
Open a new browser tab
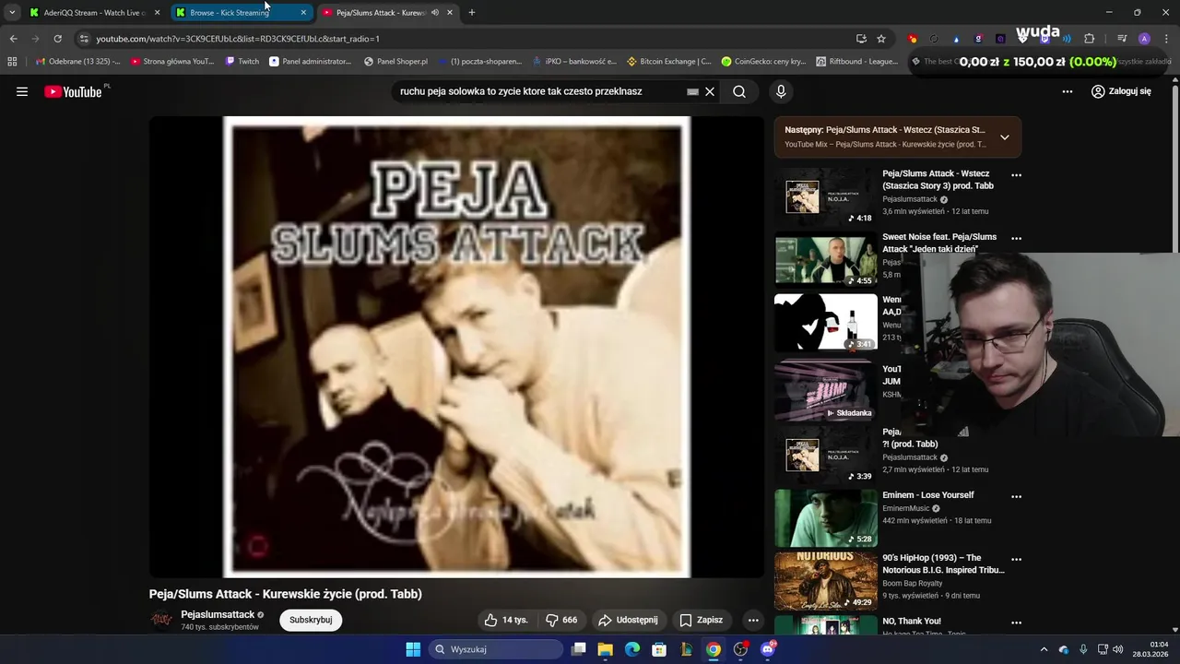point(471,13)
